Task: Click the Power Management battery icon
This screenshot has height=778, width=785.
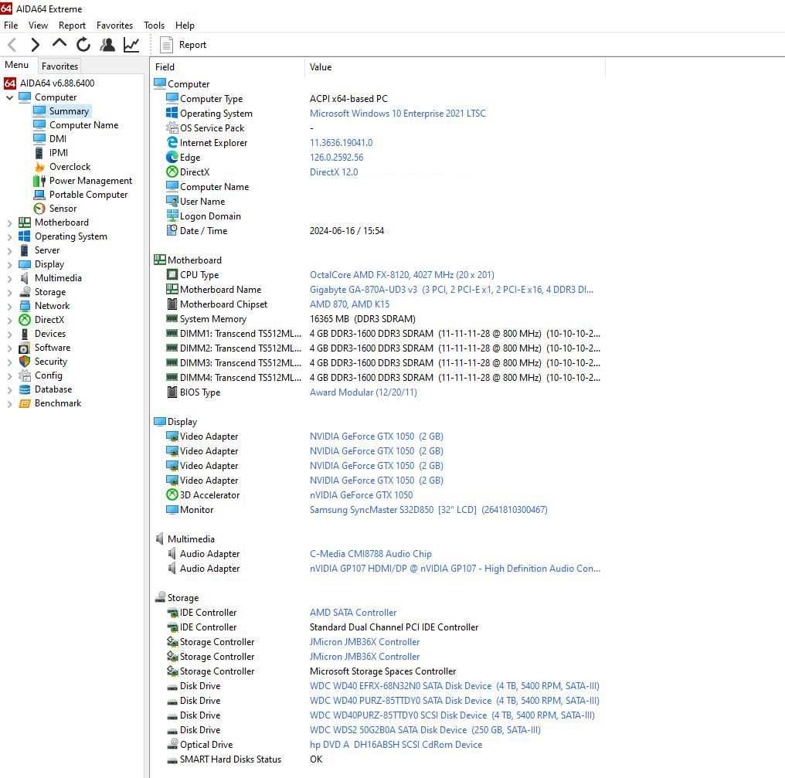Action: coord(39,181)
